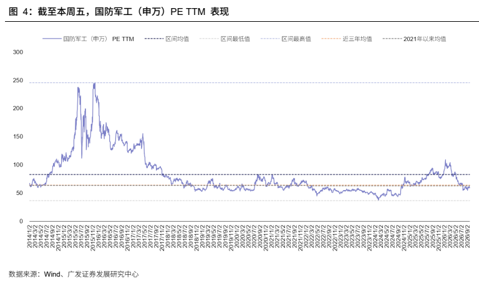This screenshot has width=479, height=286.
Task: Click x-axis date label 2021/11/2
Action: [x=300, y=238]
